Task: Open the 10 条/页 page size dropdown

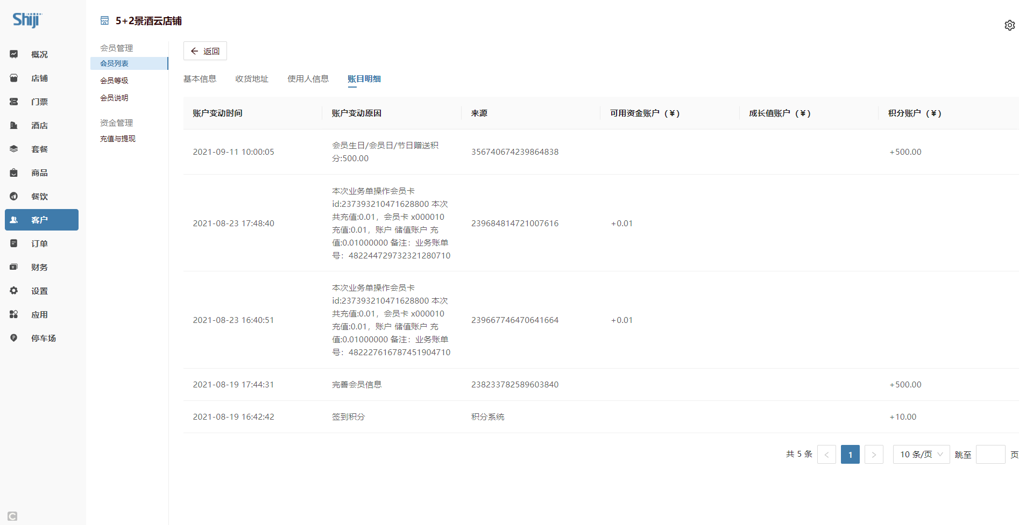Action: pyautogui.click(x=922, y=455)
